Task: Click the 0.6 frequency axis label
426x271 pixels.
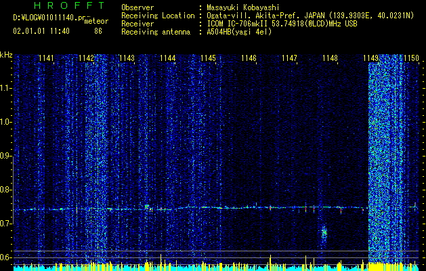Action: click(x=6, y=257)
